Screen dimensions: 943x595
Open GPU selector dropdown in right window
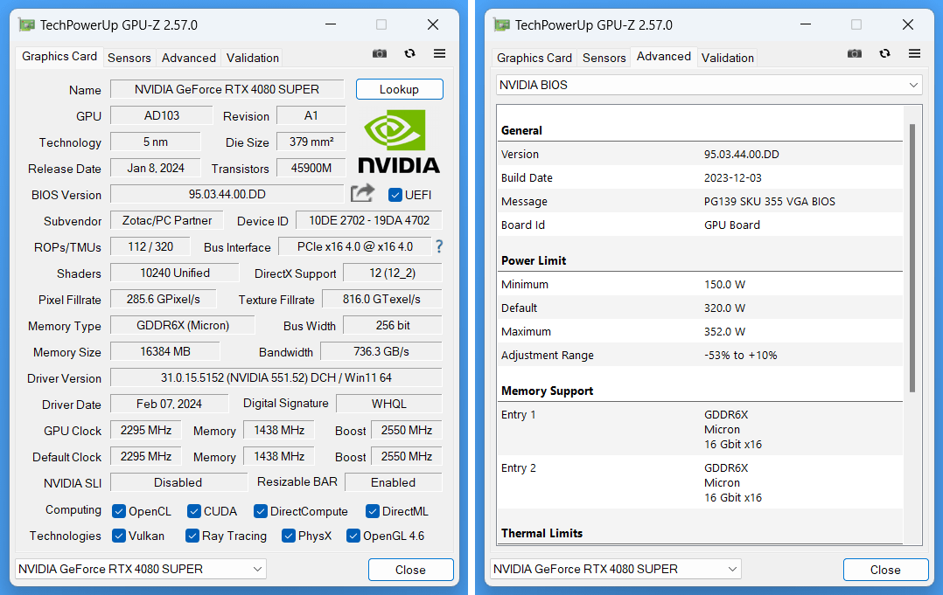(615, 569)
